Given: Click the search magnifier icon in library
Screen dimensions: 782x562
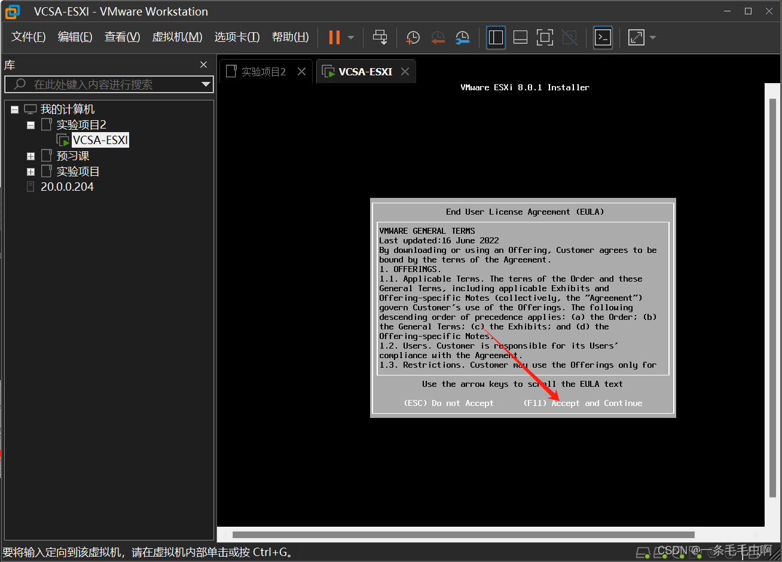Looking at the screenshot, I should pyautogui.click(x=20, y=84).
